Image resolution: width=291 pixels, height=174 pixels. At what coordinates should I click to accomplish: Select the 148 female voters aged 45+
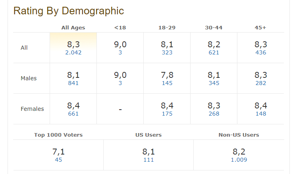[x=260, y=114]
